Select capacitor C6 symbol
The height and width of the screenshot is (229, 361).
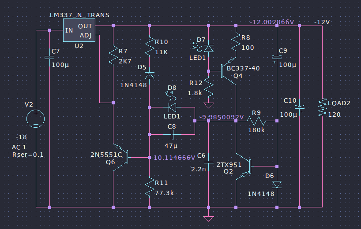coord(209,162)
